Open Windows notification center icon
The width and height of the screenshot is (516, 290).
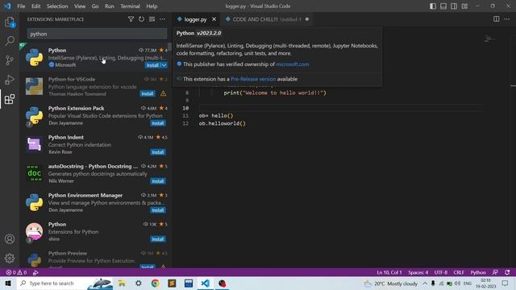tap(506, 284)
